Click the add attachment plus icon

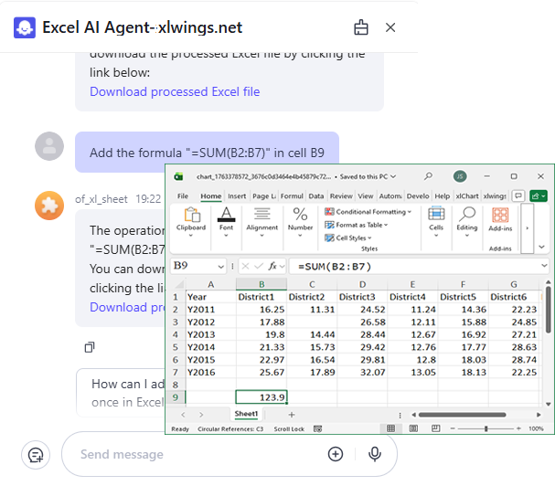pos(336,454)
